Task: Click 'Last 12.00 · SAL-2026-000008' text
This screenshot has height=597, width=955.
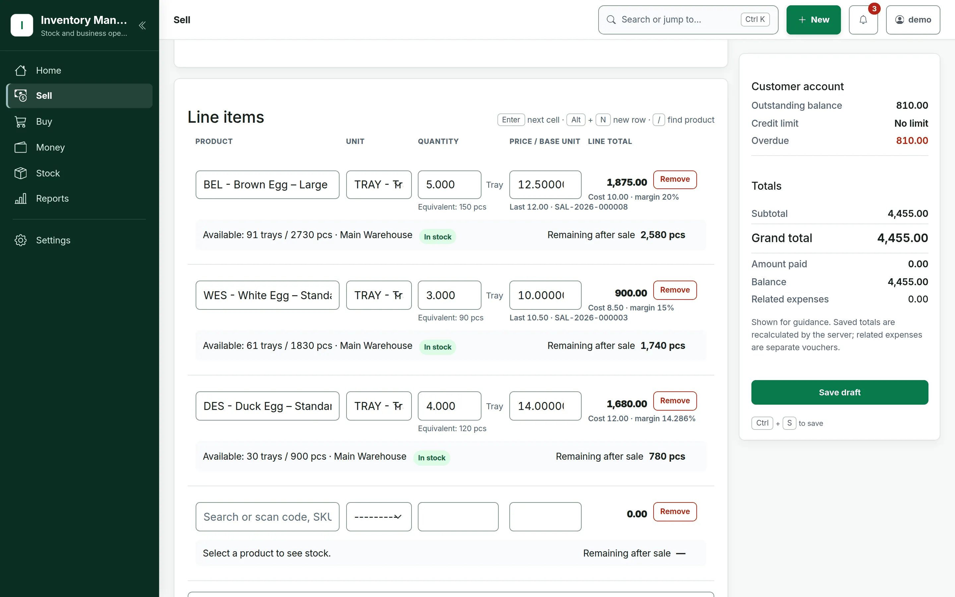Action: (x=568, y=207)
